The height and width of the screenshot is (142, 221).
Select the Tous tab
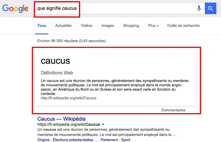(42, 26)
